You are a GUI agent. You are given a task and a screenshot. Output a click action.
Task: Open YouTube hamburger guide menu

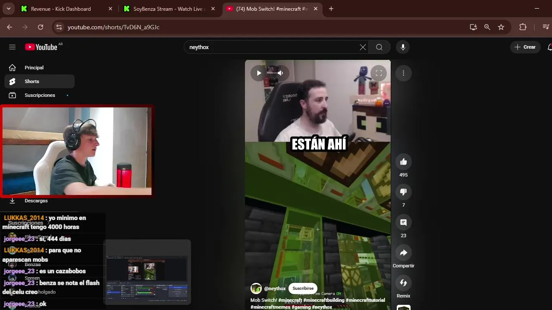(12, 47)
